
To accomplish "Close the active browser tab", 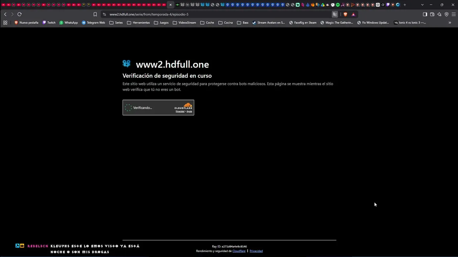I will click(170, 5).
